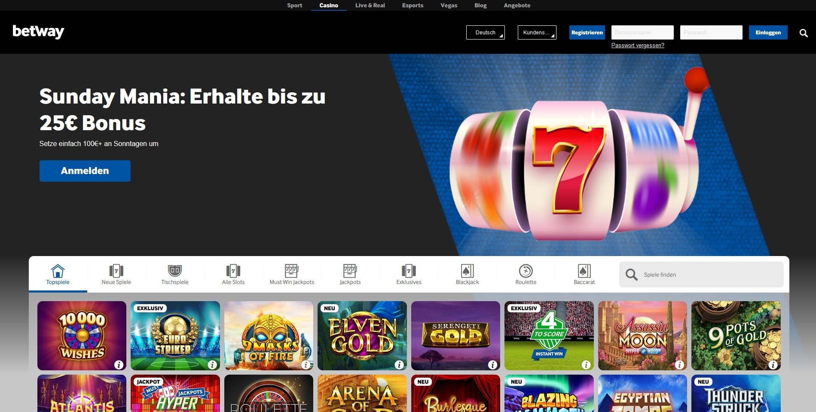
Task: Switch to the Esports section
Action: coord(413,5)
